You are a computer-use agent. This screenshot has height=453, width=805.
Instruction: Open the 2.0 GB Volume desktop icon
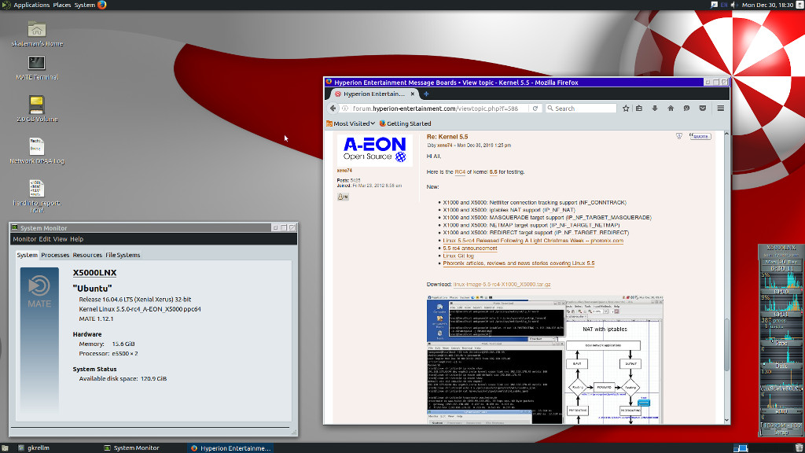click(x=36, y=109)
